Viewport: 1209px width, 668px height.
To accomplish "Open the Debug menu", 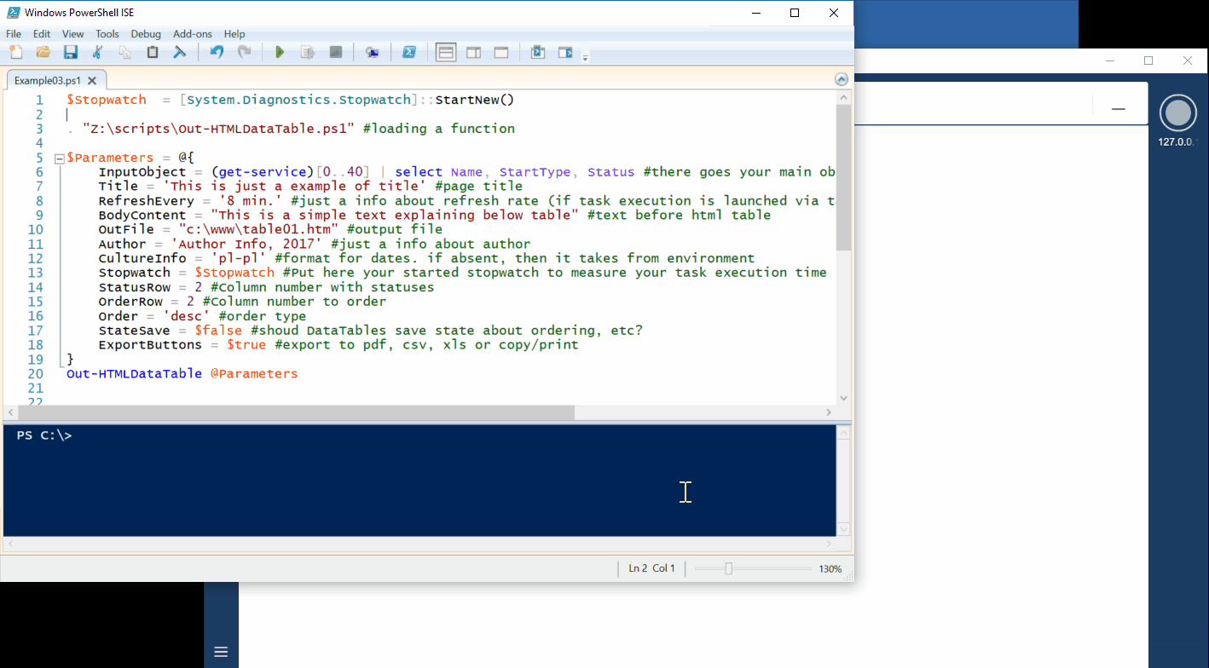I will click(x=146, y=34).
